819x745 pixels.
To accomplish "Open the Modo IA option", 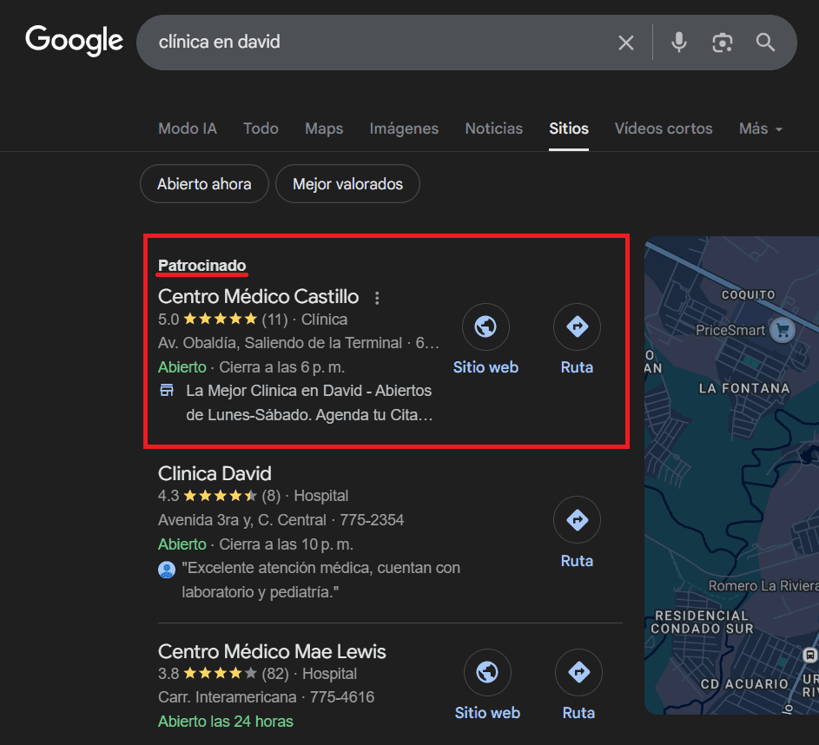I will click(x=187, y=128).
